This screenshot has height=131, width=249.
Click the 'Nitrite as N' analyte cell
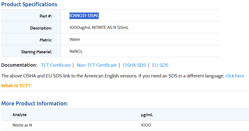point(22,125)
